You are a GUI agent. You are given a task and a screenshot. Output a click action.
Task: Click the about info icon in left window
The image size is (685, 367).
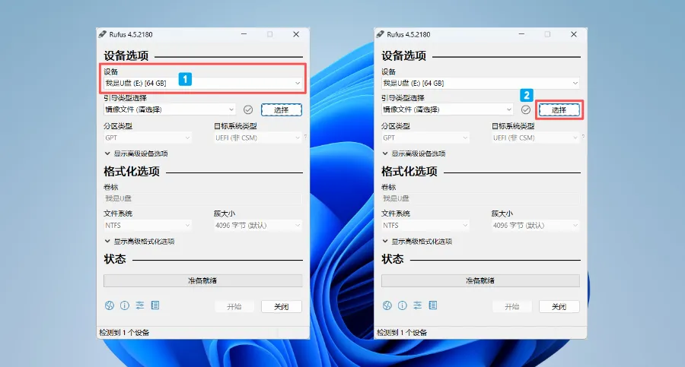click(125, 305)
